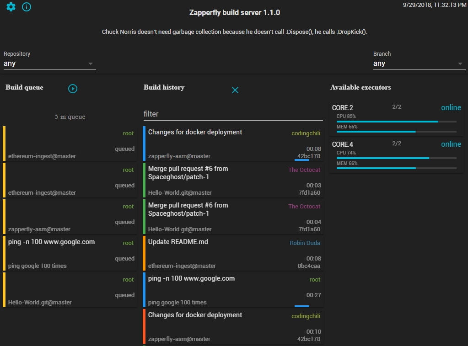Select the CORE.2 executor card

(x=396, y=118)
